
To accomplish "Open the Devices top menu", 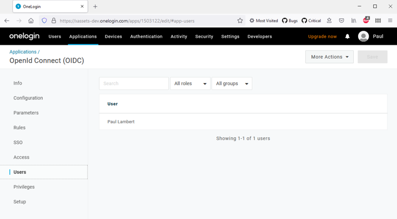I will click(x=113, y=36).
